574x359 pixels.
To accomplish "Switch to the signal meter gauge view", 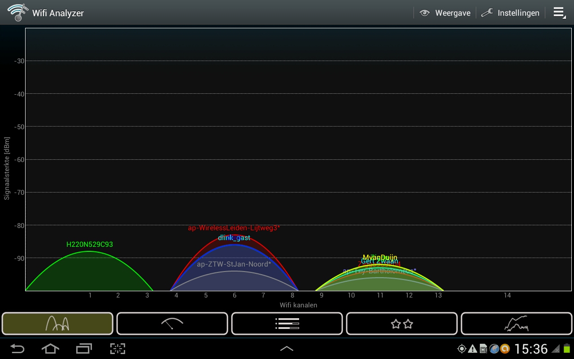I will coord(172,324).
